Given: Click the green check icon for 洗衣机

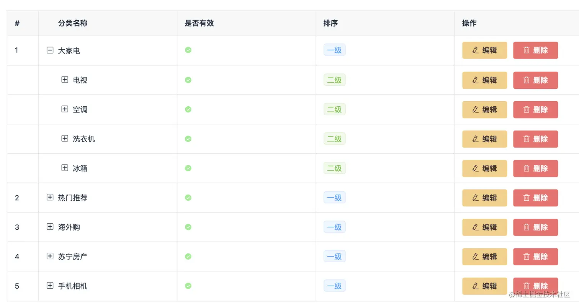Looking at the screenshot, I should 188,139.
